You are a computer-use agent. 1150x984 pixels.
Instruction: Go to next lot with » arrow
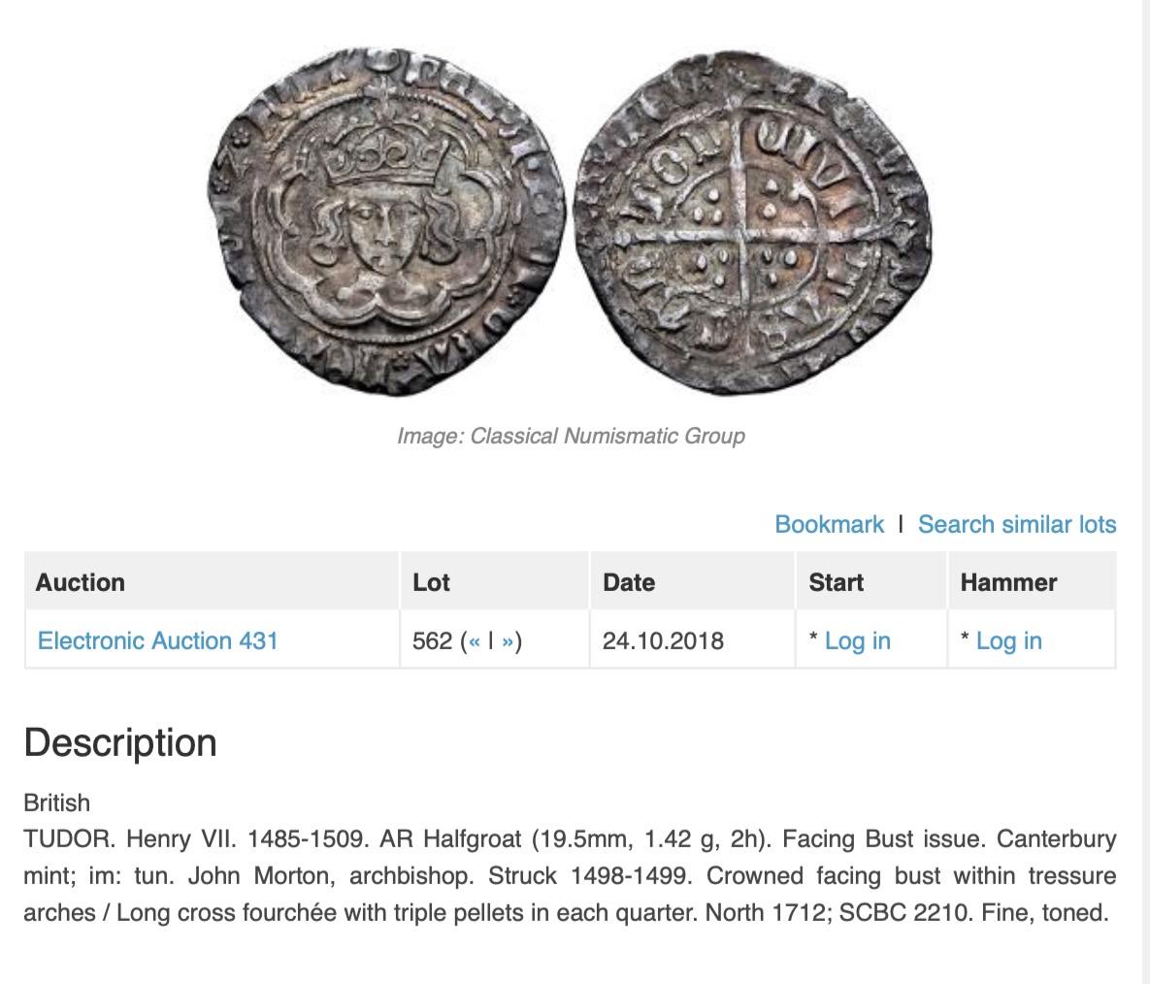(508, 641)
